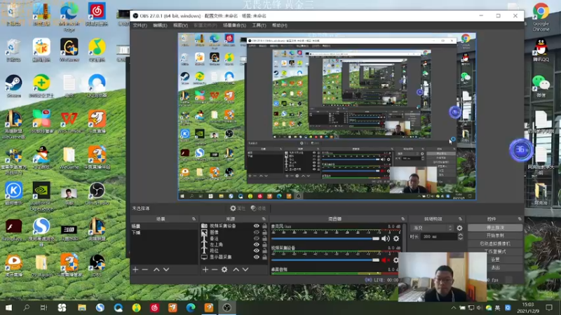Click the source 滤镜 button above panels
The height and width of the screenshot is (315, 561).
point(258,208)
